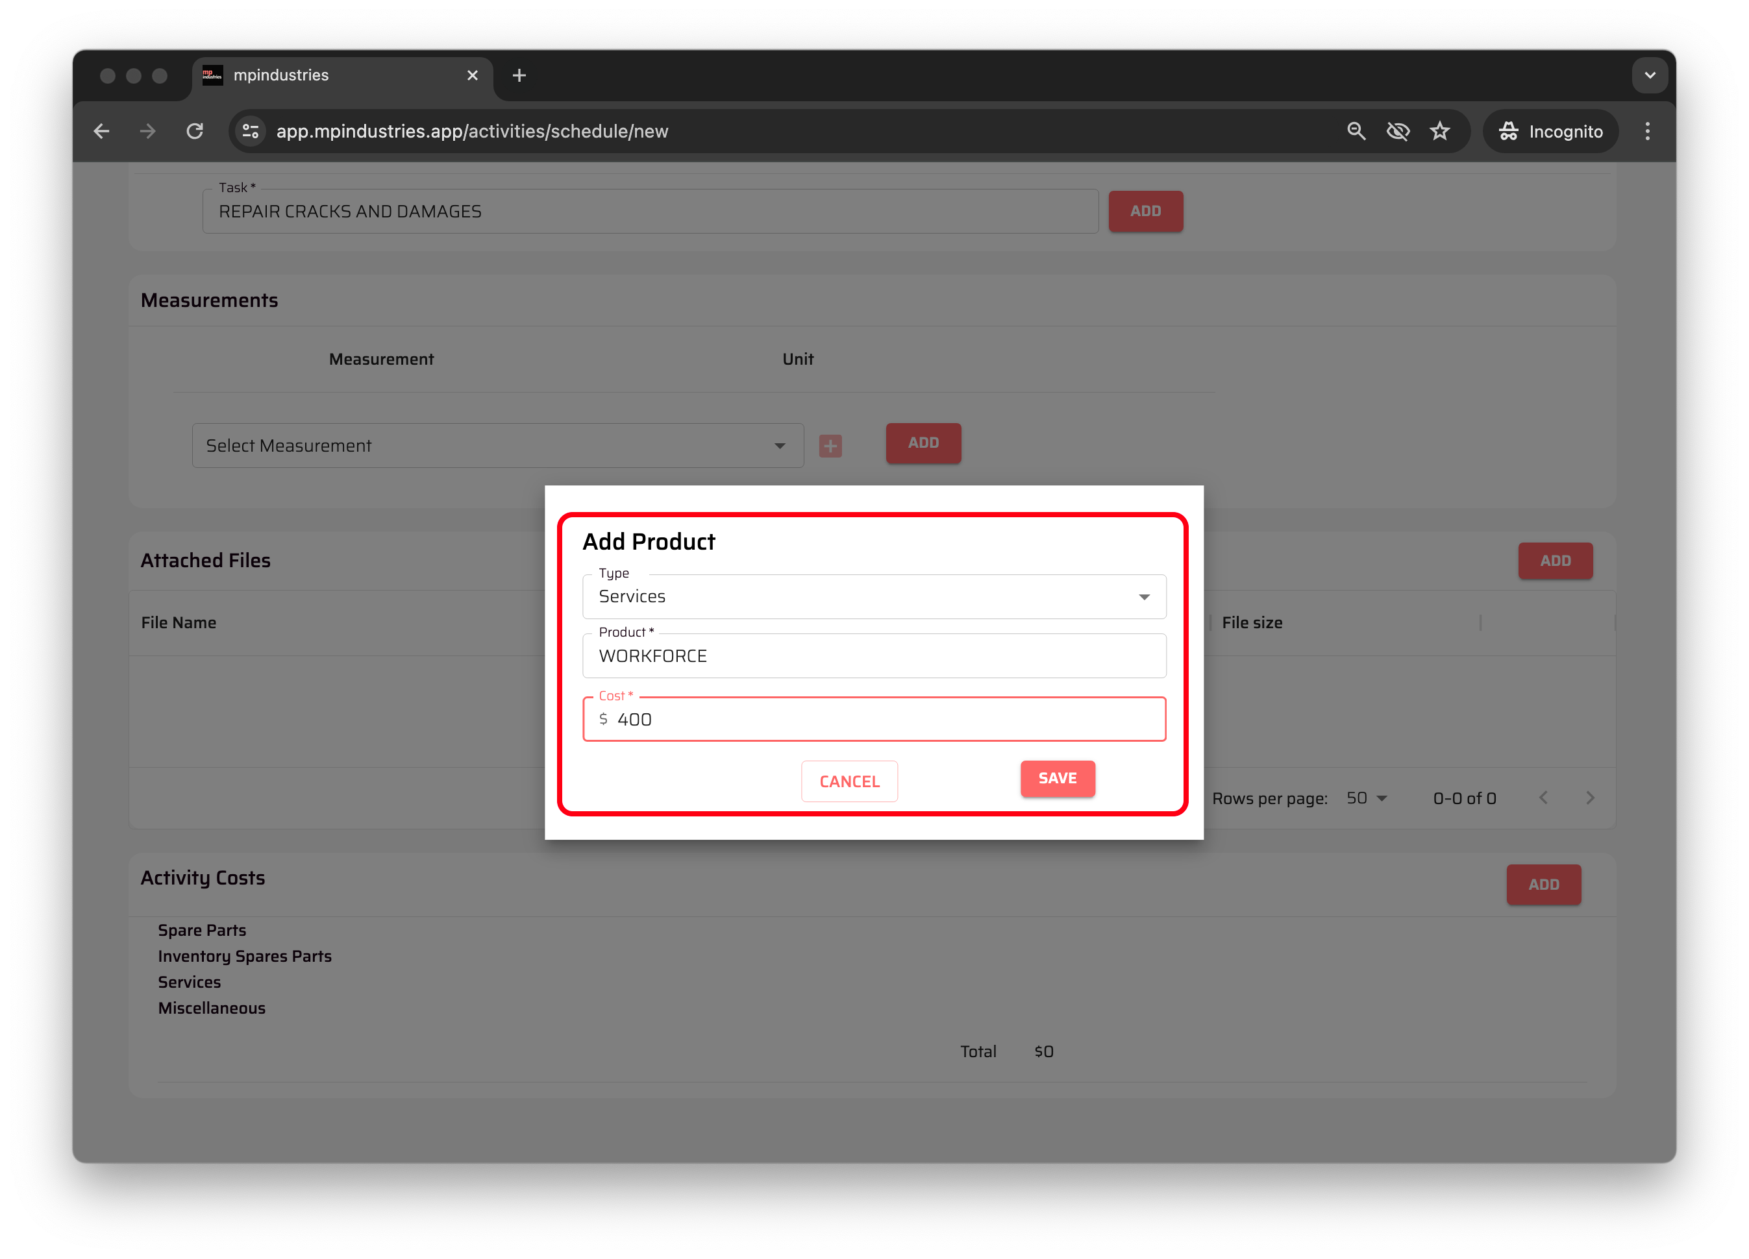Click the browser back arrow icon

(101, 131)
